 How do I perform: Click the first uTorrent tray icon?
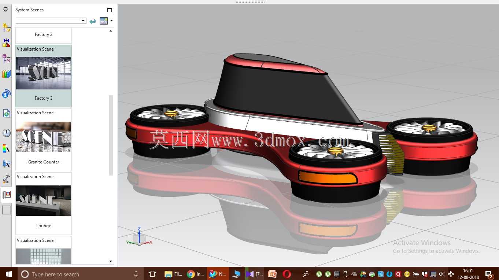[x=319, y=274]
